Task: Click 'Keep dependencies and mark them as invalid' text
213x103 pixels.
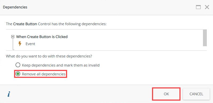Action: click(61, 65)
